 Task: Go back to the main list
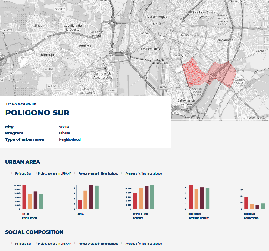pyautogui.click(x=22, y=104)
